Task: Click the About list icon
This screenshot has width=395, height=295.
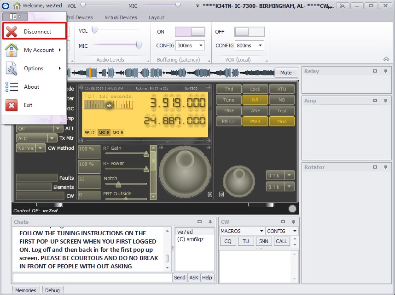Action: pyautogui.click(x=12, y=87)
